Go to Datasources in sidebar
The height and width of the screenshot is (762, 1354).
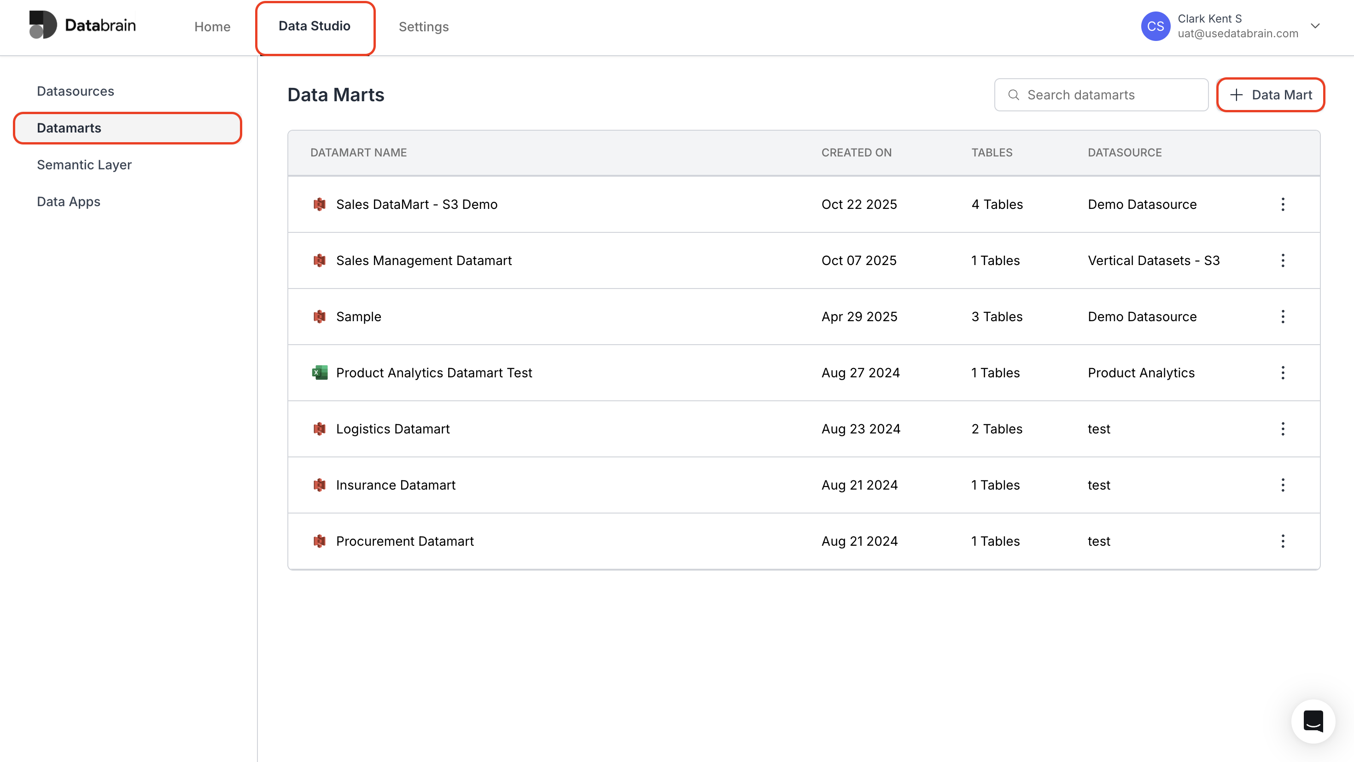tap(76, 92)
